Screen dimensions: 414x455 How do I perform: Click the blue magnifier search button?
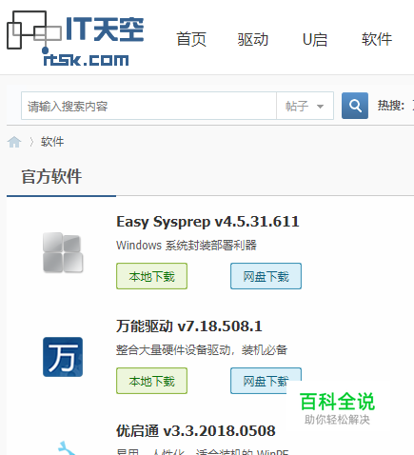(355, 106)
